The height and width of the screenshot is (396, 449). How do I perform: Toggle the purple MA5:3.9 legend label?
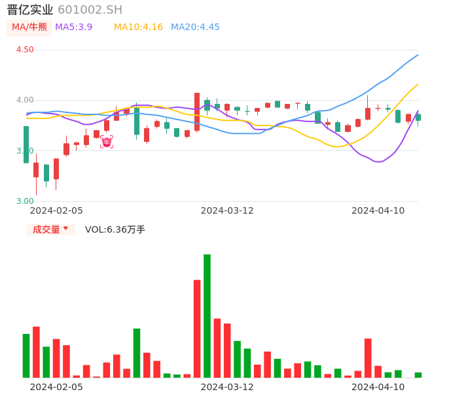coord(73,27)
